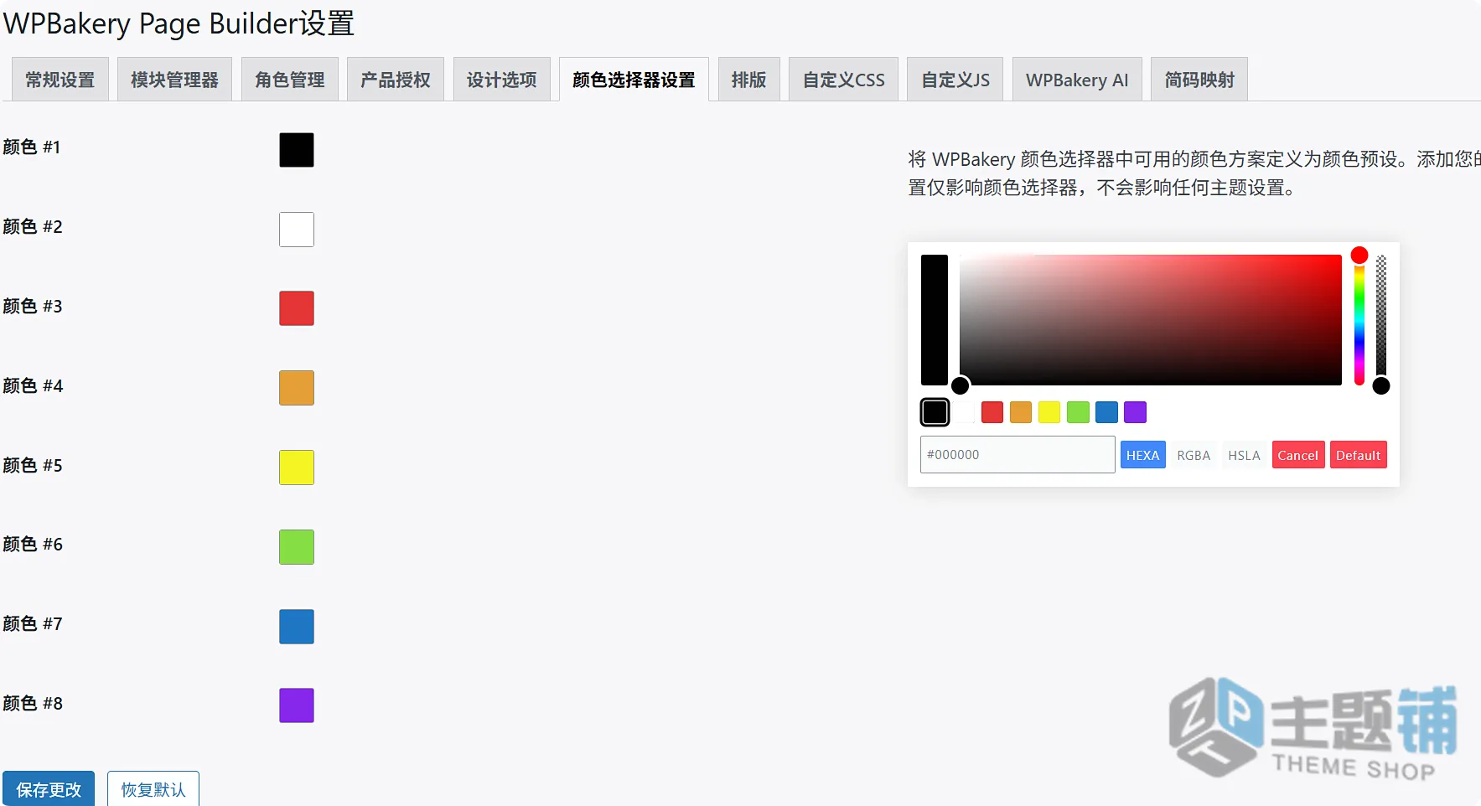Click the 颜色 #7 label
The width and height of the screenshot is (1481, 806).
click(x=33, y=624)
